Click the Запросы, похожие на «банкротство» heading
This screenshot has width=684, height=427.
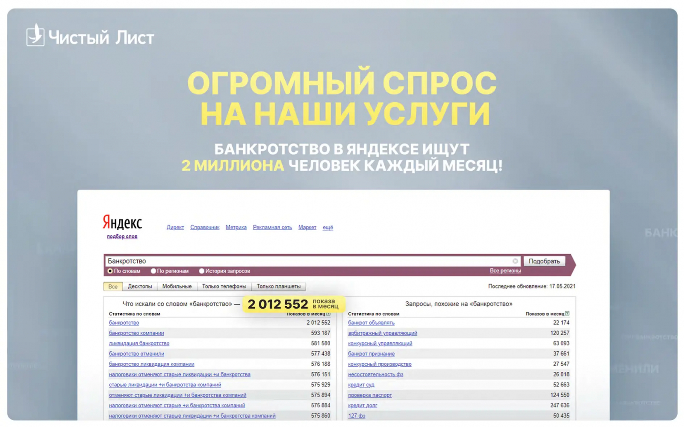[459, 304]
